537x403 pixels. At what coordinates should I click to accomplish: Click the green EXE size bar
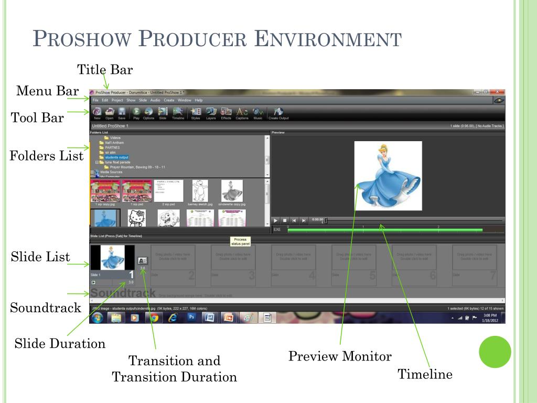pos(385,230)
